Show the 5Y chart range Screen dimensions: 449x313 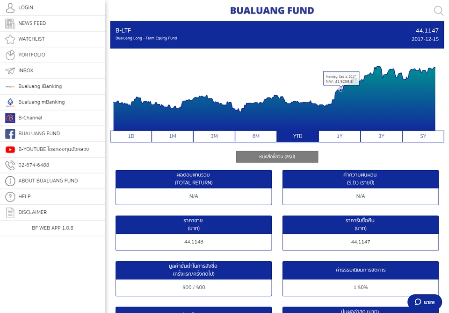pyautogui.click(x=423, y=136)
